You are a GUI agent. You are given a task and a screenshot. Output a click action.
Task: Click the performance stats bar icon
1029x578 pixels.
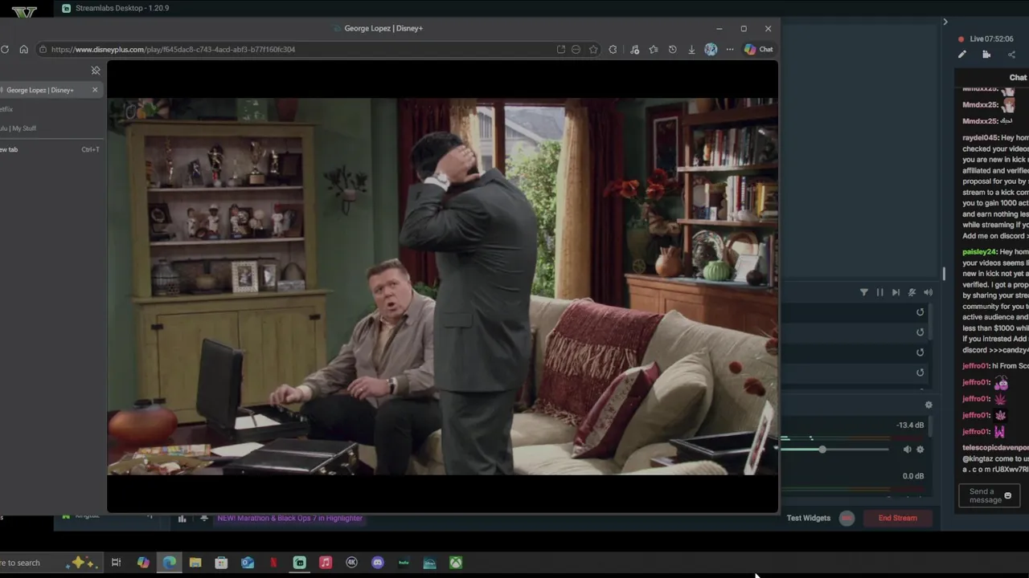click(x=182, y=519)
